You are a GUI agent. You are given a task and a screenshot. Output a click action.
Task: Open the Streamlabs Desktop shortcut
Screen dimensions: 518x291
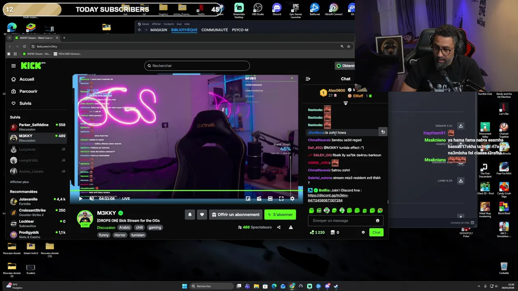pyautogui.click(x=239, y=11)
